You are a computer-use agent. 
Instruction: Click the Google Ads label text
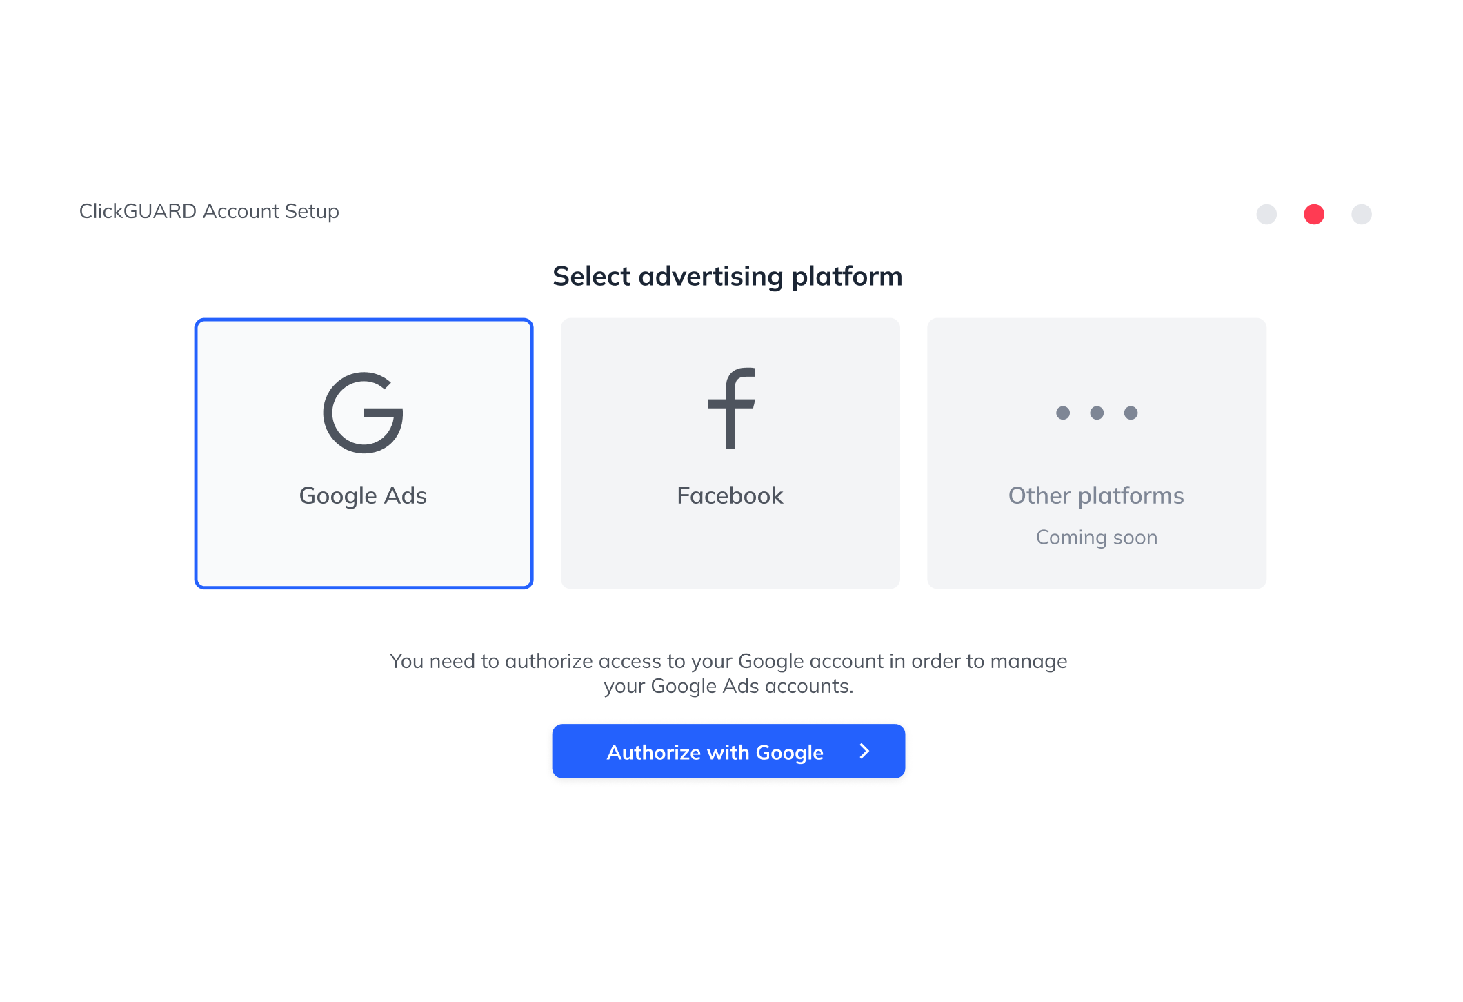[363, 496]
